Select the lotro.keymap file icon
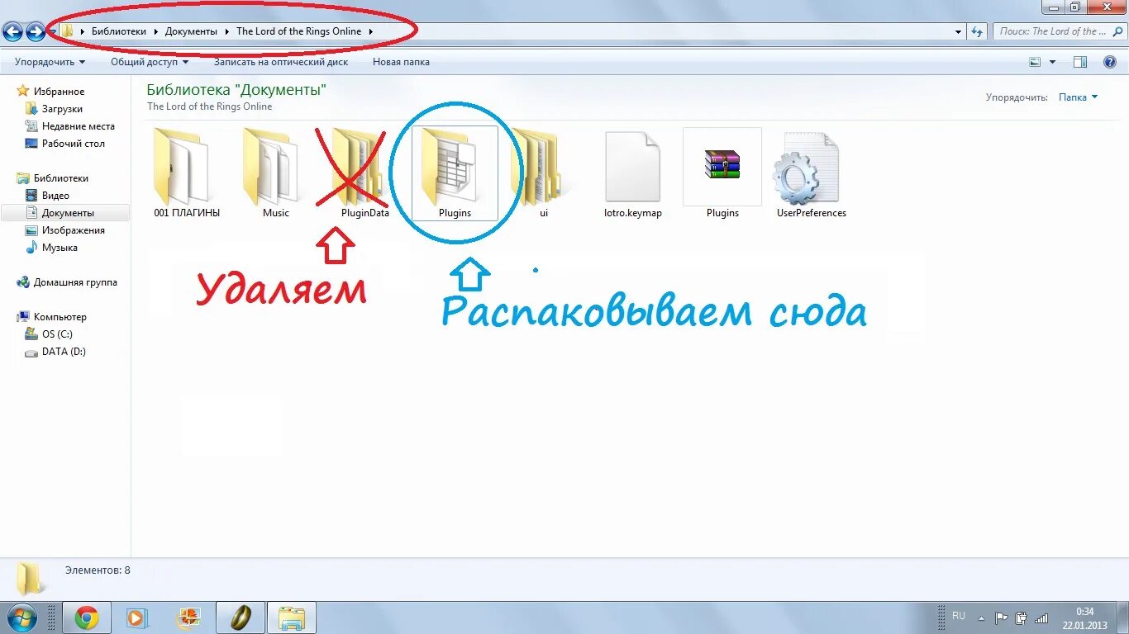1129x634 pixels. tap(633, 166)
